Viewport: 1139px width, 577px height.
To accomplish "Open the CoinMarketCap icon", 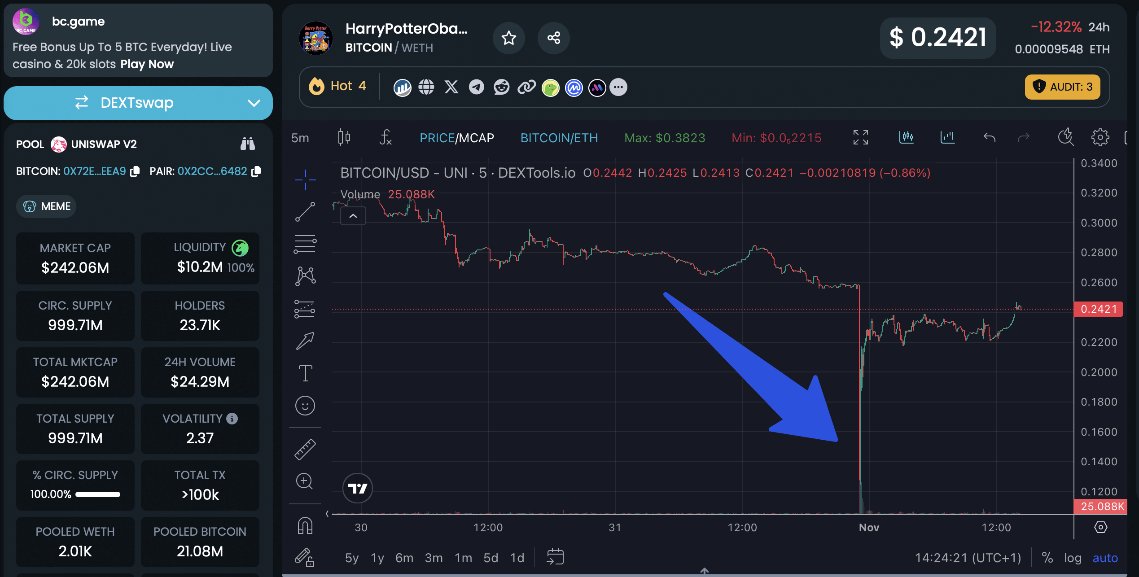I will [574, 87].
